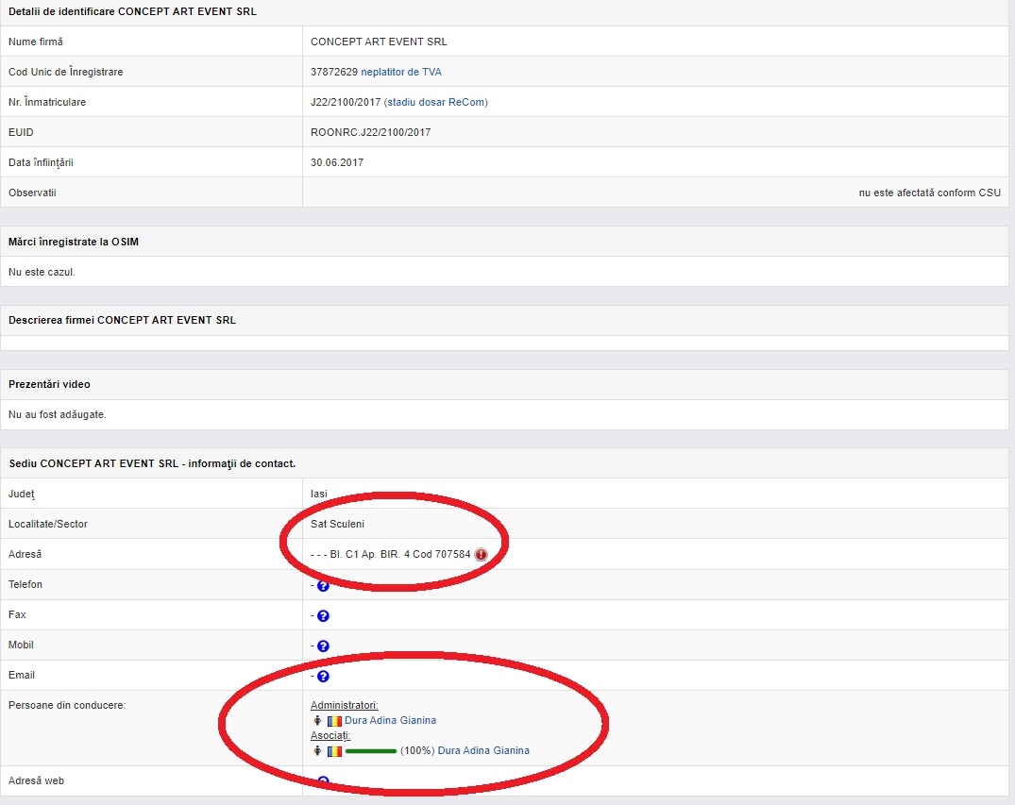
Task: Click the 'Localitate/Sector' label
Action: [x=48, y=524]
